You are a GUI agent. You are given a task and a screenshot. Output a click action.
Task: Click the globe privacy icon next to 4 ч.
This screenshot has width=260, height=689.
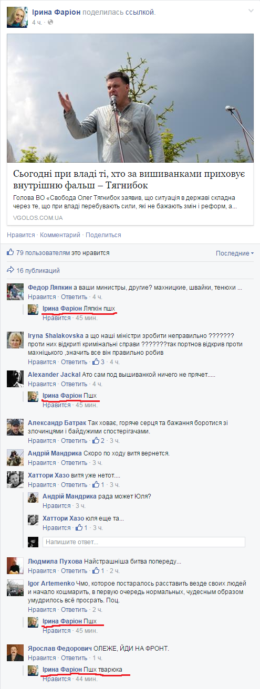50,23
